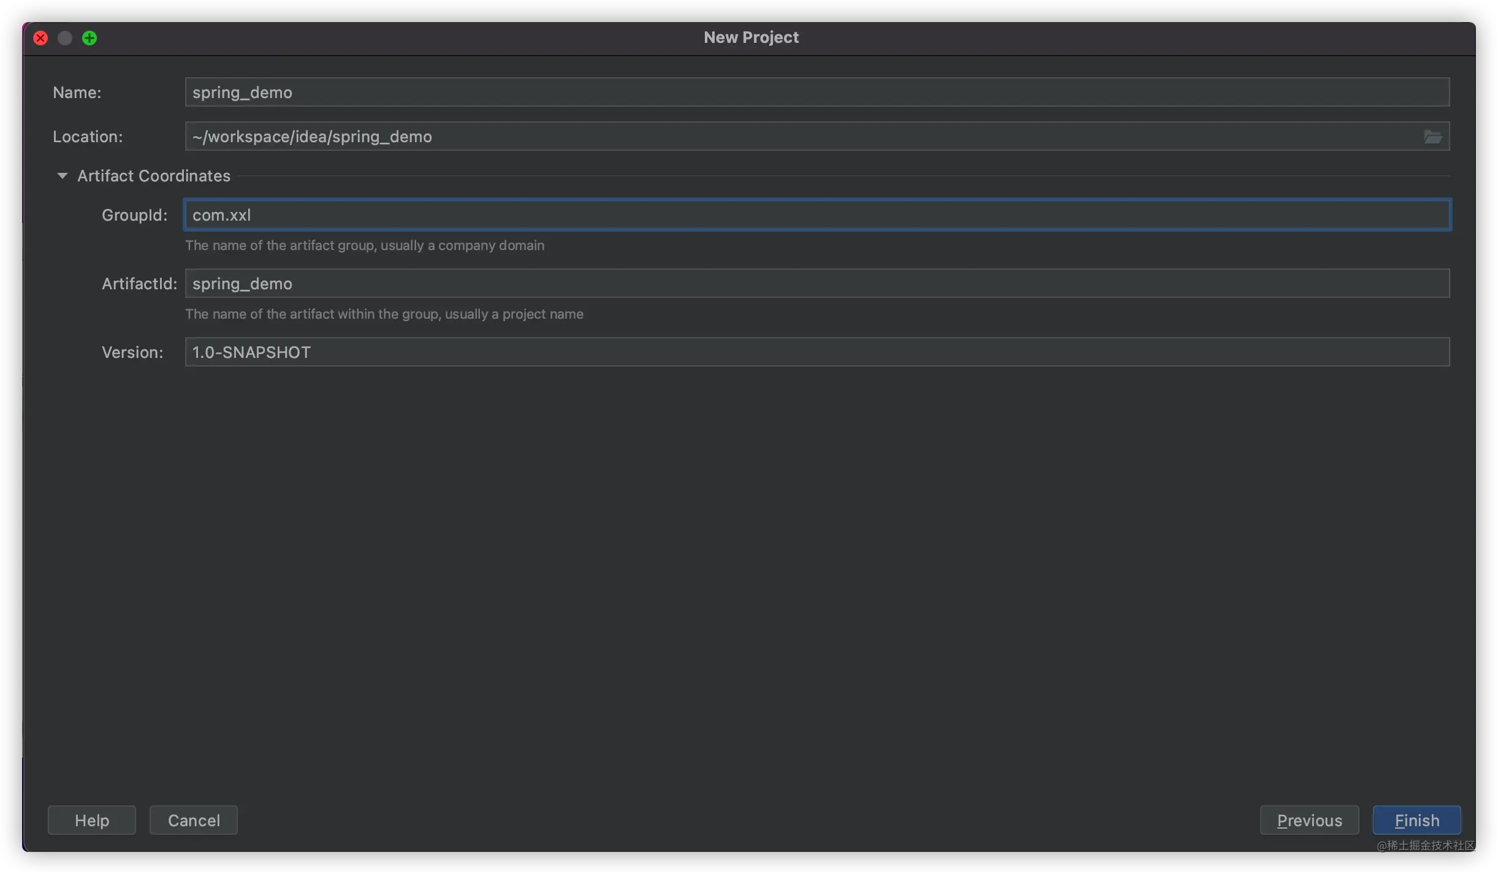Click the GroupId field showing com.xxl
The image size is (1498, 874).
pyautogui.click(x=816, y=215)
